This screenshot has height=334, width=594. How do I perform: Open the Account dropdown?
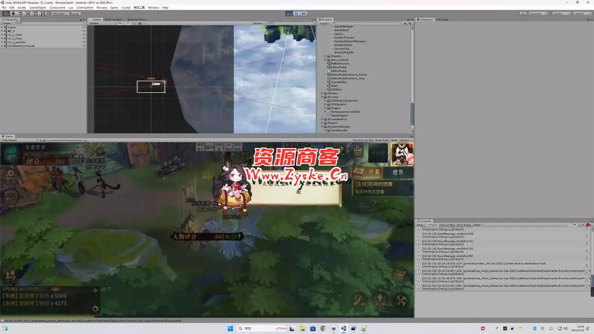point(538,13)
